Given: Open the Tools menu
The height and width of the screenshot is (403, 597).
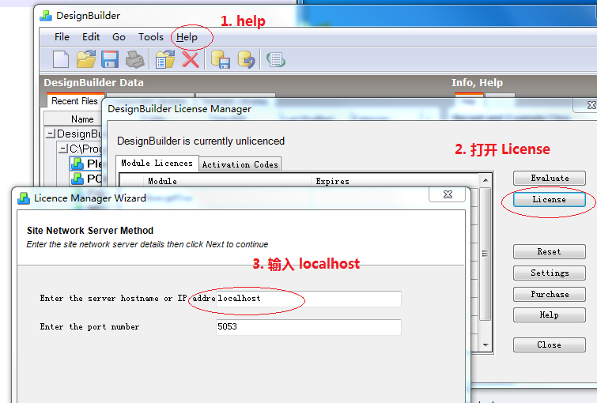Looking at the screenshot, I should pos(150,37).
